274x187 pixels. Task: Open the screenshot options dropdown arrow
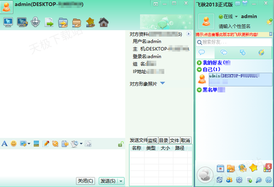click(29, 144)
